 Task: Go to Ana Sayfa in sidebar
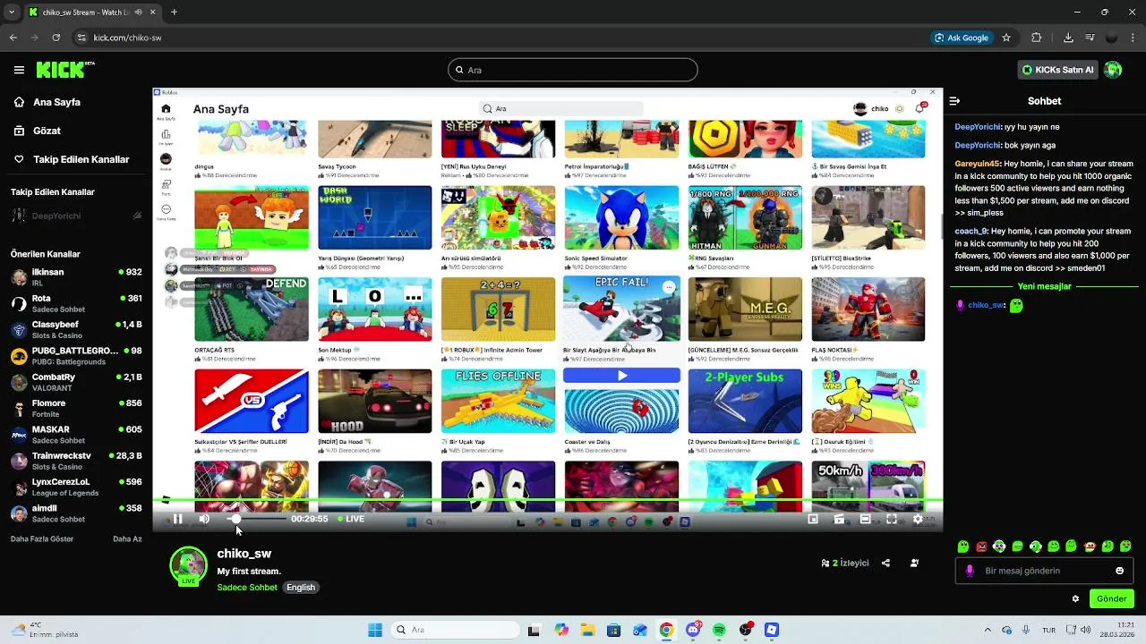pyautogui.click(x=56, y=102)
